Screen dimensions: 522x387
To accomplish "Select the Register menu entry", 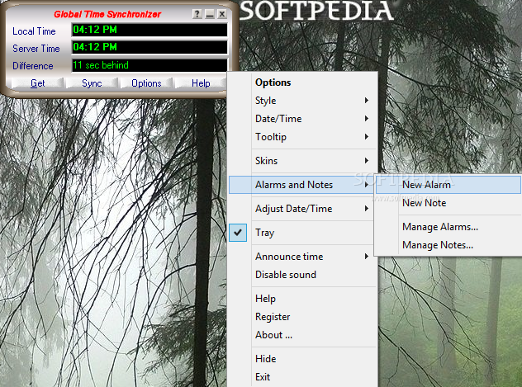I will [303, 317].
